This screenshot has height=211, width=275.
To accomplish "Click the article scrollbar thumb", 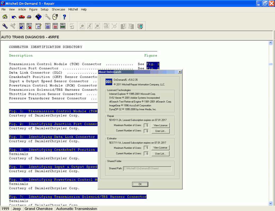I will pyautogui.click(x=271, y=64).
